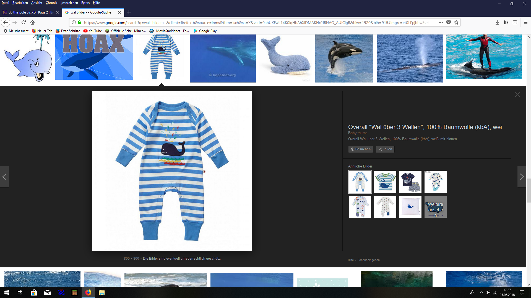Click the Feedback geben link
Viewport: 531px width, 298px height.
(x=369, y=260)
